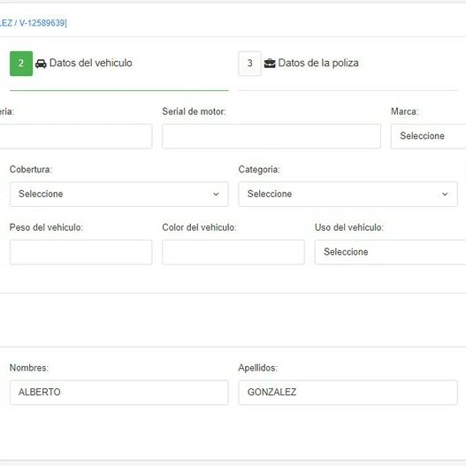
Task: Focus the Color del vehiculo field
Action: 233,252
